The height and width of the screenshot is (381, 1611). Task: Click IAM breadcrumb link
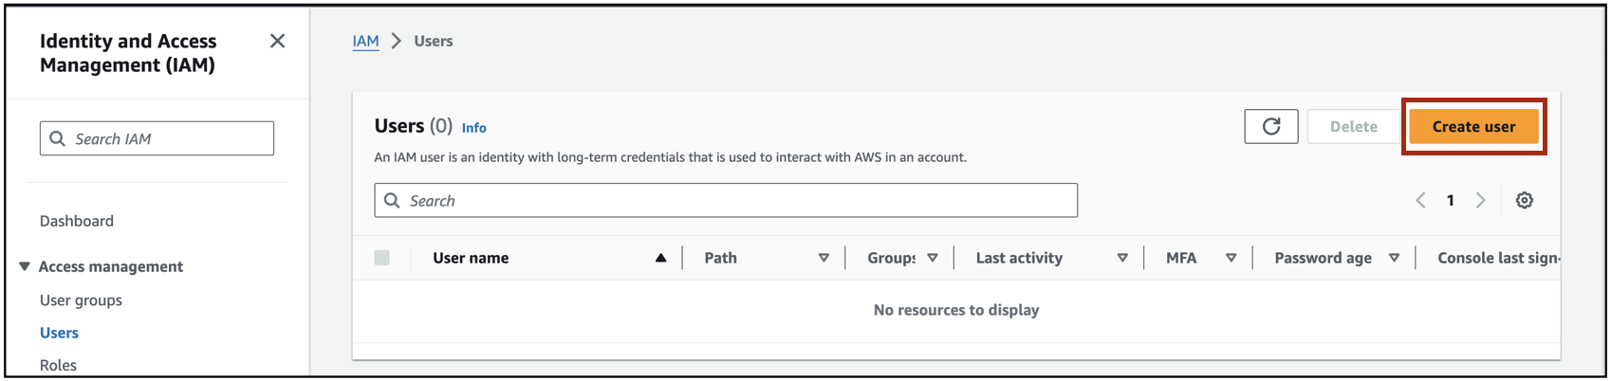coord(365,41)
